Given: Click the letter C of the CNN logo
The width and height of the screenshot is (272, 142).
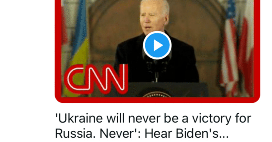Looking at the screenshot, I should (x=74, y=79).
